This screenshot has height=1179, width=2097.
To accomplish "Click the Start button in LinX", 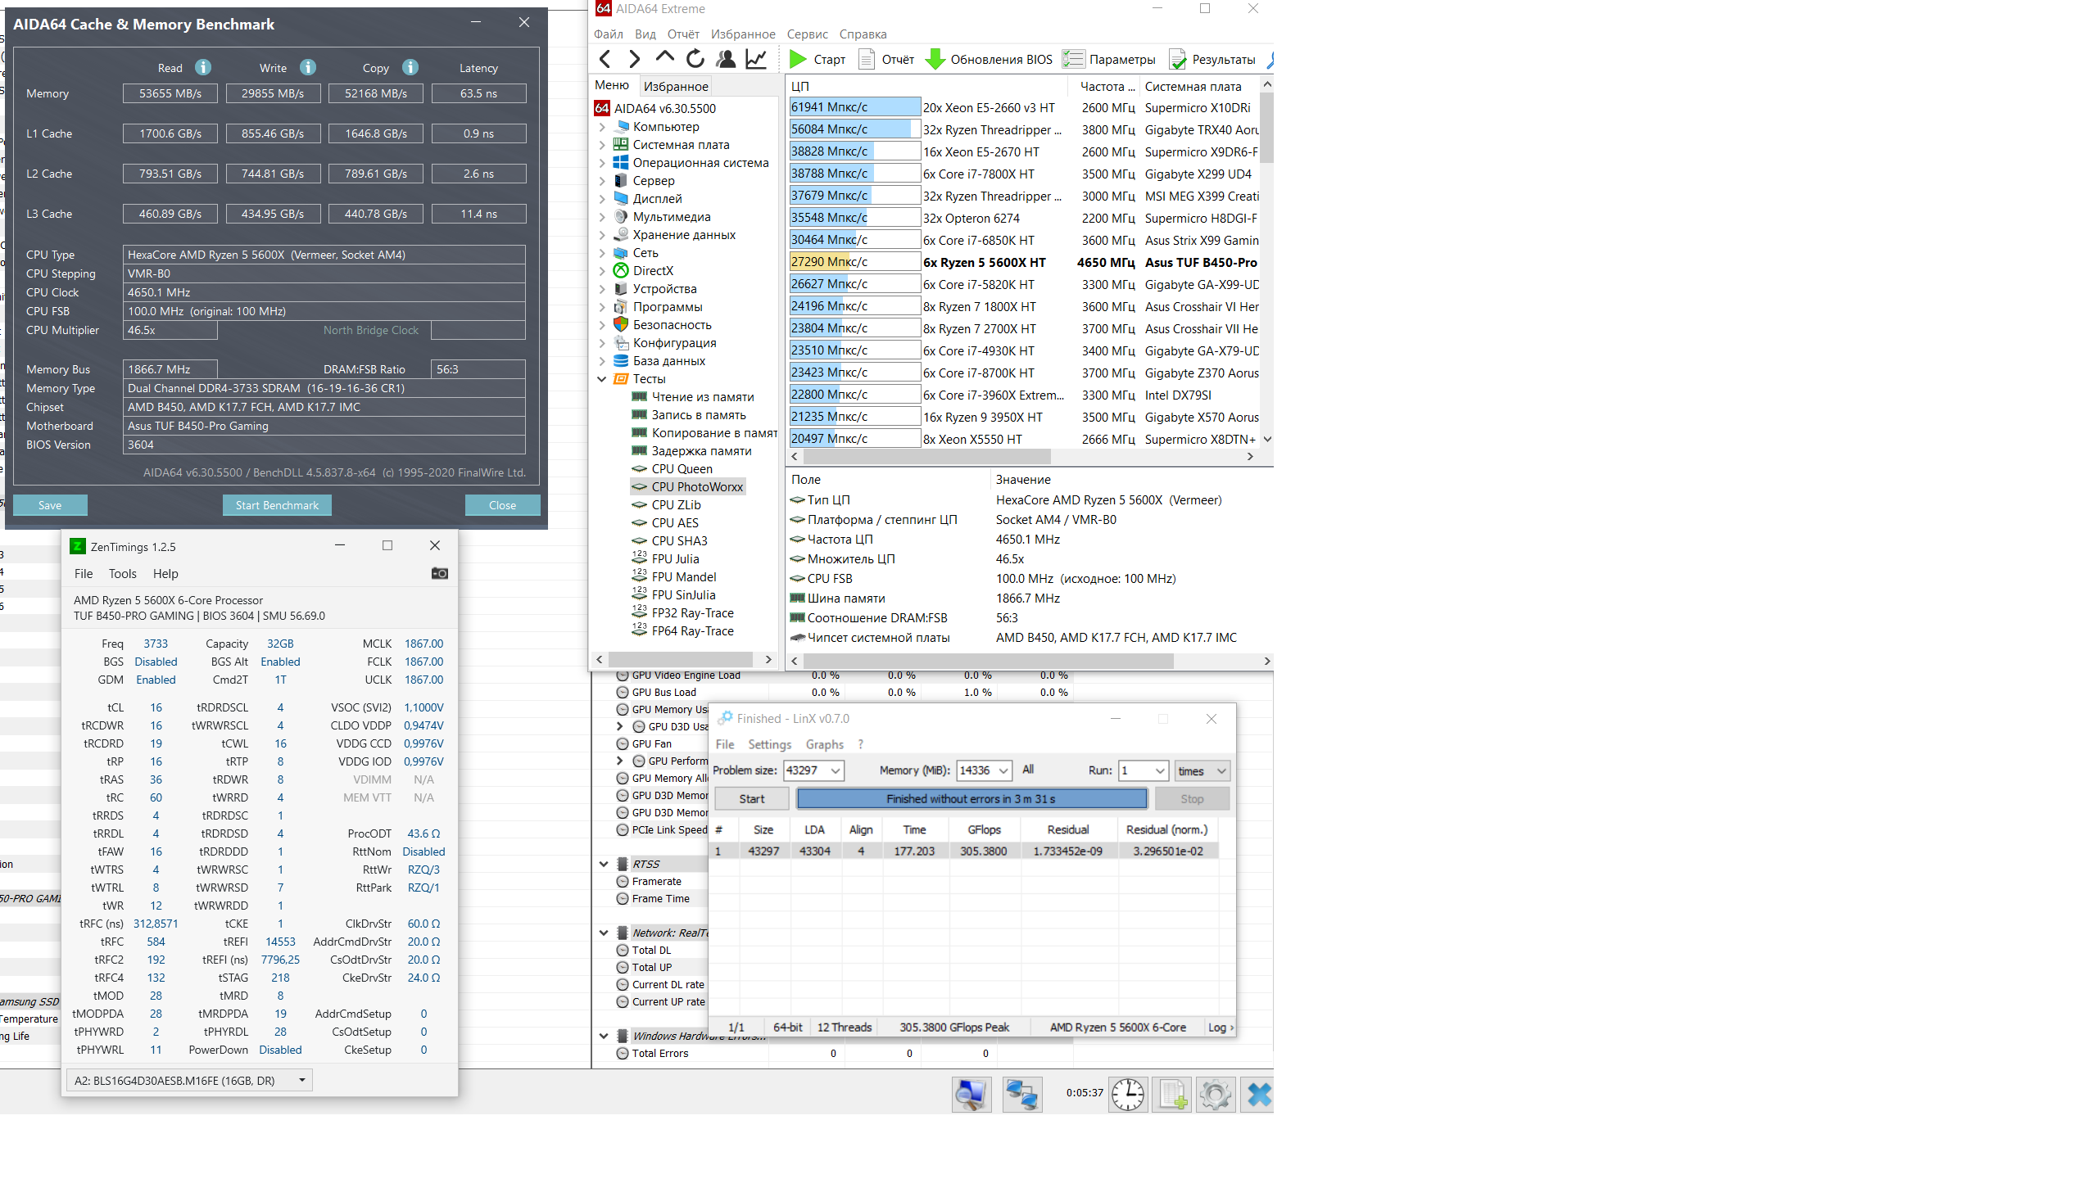I will coord(751,799).
